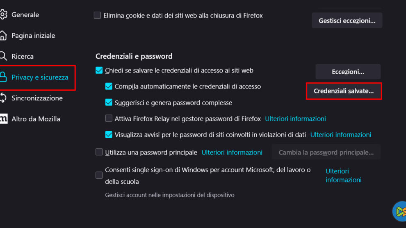Screen dimensions: 406x228
Task: Click the Generale gear icon
Action: coord(3,15)
